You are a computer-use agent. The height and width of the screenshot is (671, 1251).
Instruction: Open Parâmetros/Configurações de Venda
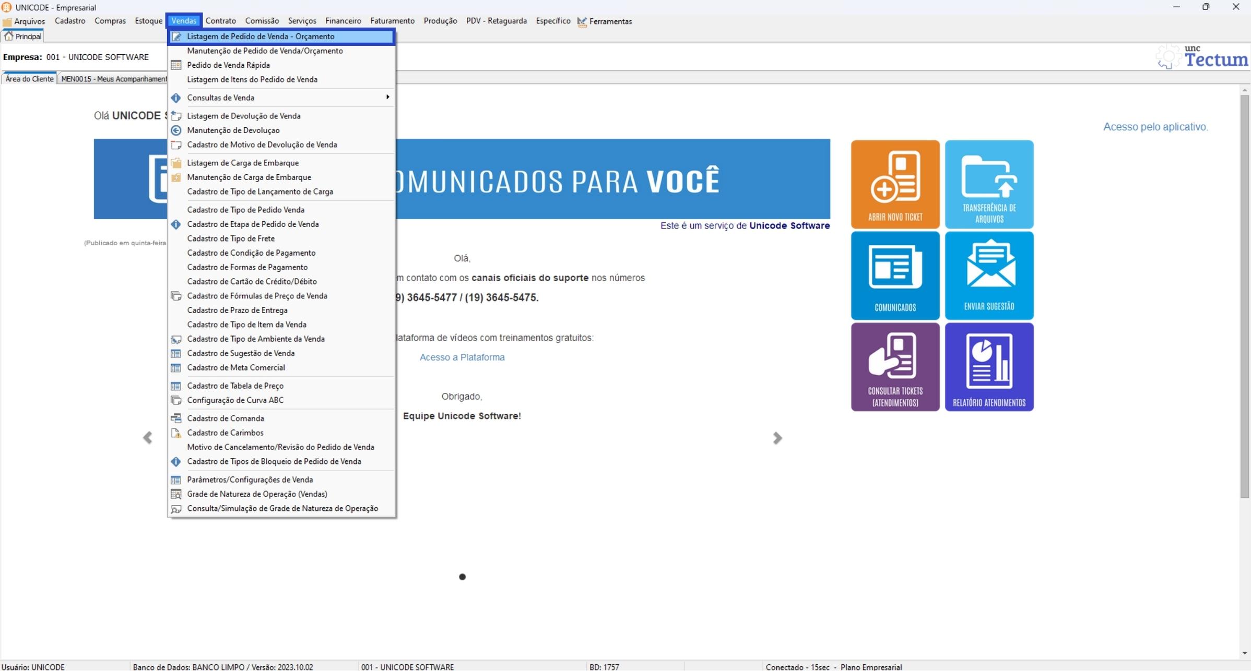pos(250,480)
